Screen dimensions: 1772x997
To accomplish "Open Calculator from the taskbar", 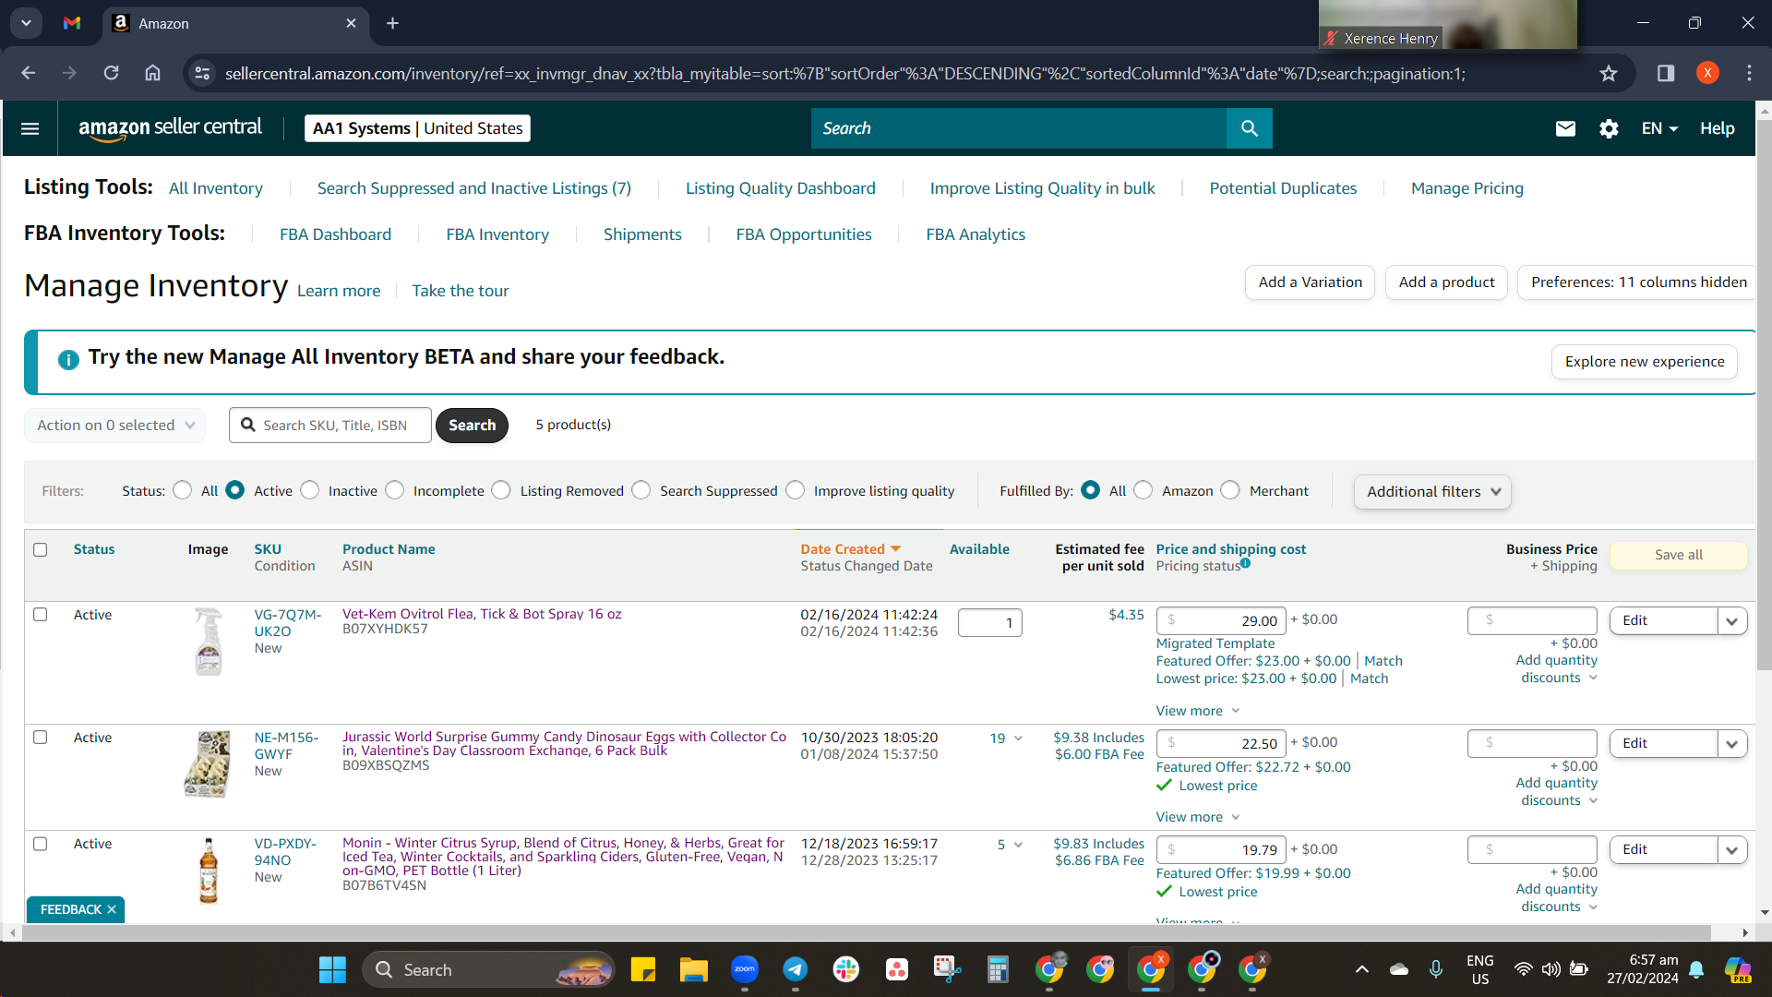I will 998,969.
